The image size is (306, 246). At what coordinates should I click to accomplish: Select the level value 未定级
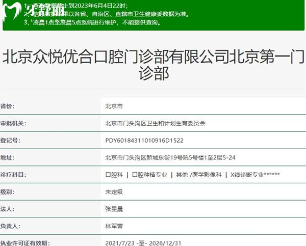point(114,192)
